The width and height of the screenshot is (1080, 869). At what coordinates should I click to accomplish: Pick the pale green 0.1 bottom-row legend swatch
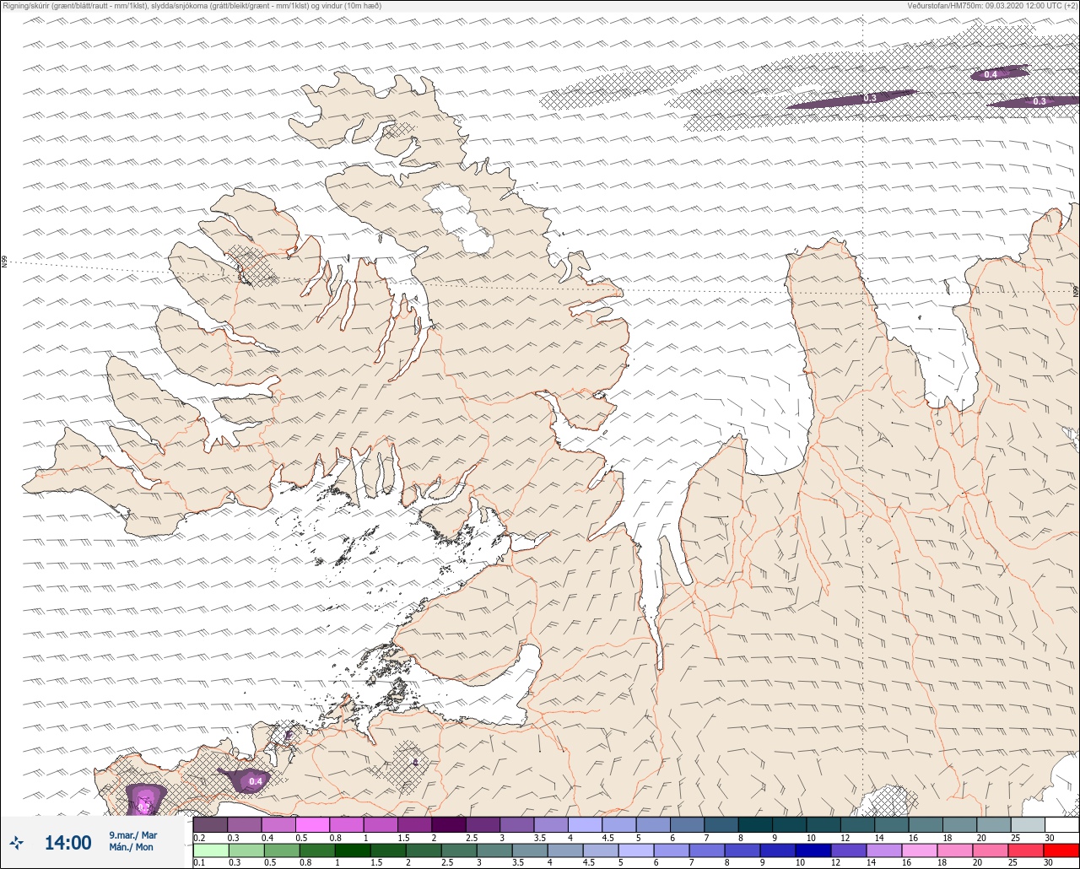click(x=210, y=850)
